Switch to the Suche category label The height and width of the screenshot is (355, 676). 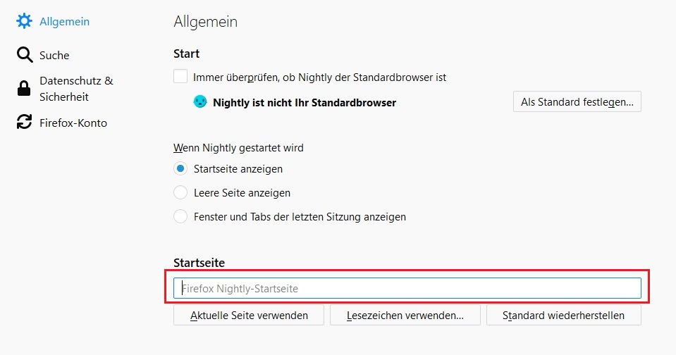tap(54, 56)
